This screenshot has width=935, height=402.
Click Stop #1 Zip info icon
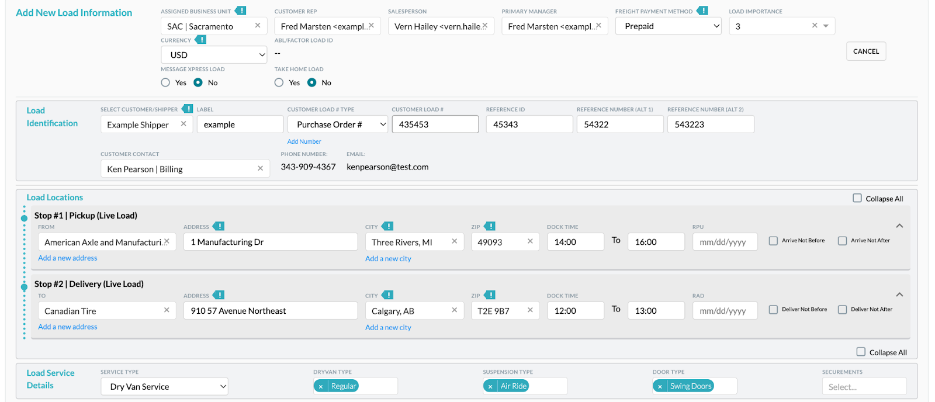[x=490, y=226]
